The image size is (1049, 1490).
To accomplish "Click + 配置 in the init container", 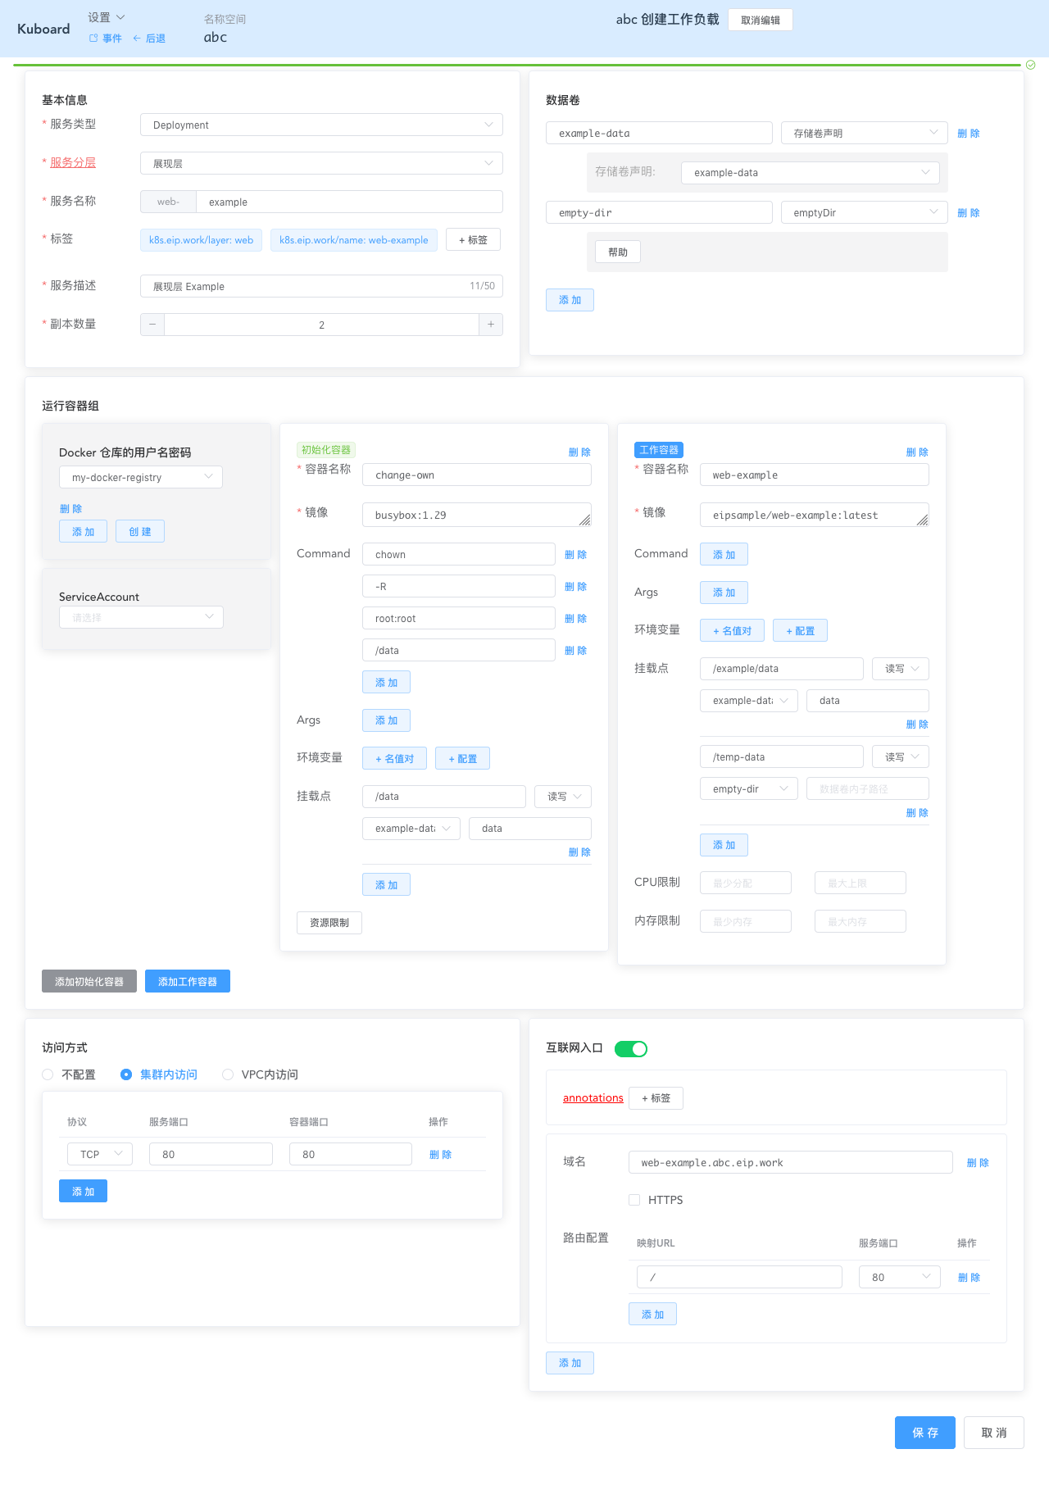I will (x=462, y=759).
